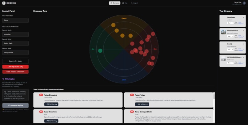Remove YAYOI KUSAMA Museum from the itinerary
The height and width of the screenshot is (125, 248).
coord(243,57)
